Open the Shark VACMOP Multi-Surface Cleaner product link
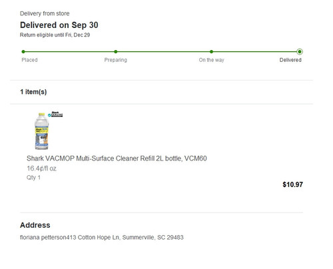Screen dimensions: 333x269 [x=117, y=158]
